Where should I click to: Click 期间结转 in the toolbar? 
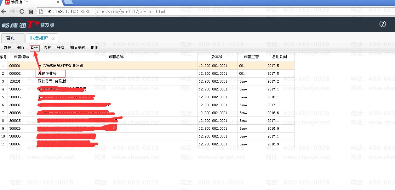pyautogui.click(x=77, y=48)
